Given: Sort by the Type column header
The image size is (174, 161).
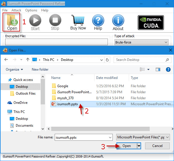Looking at the screenshot, I should (x=134, y=78).
